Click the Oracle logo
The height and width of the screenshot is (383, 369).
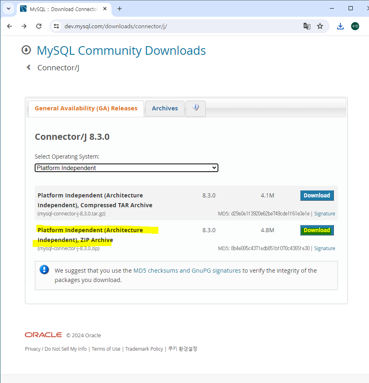[43, 335]
